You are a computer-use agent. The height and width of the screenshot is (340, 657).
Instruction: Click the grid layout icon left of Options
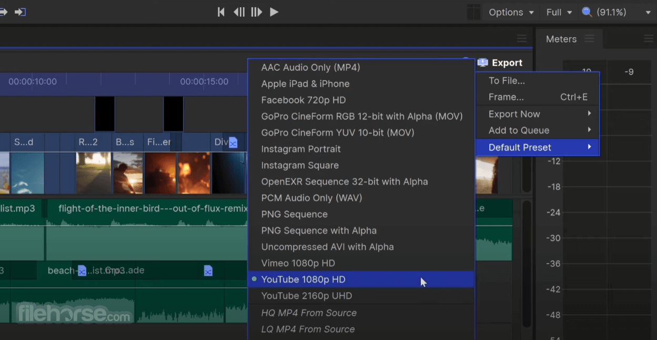click(x=473, y=12)
